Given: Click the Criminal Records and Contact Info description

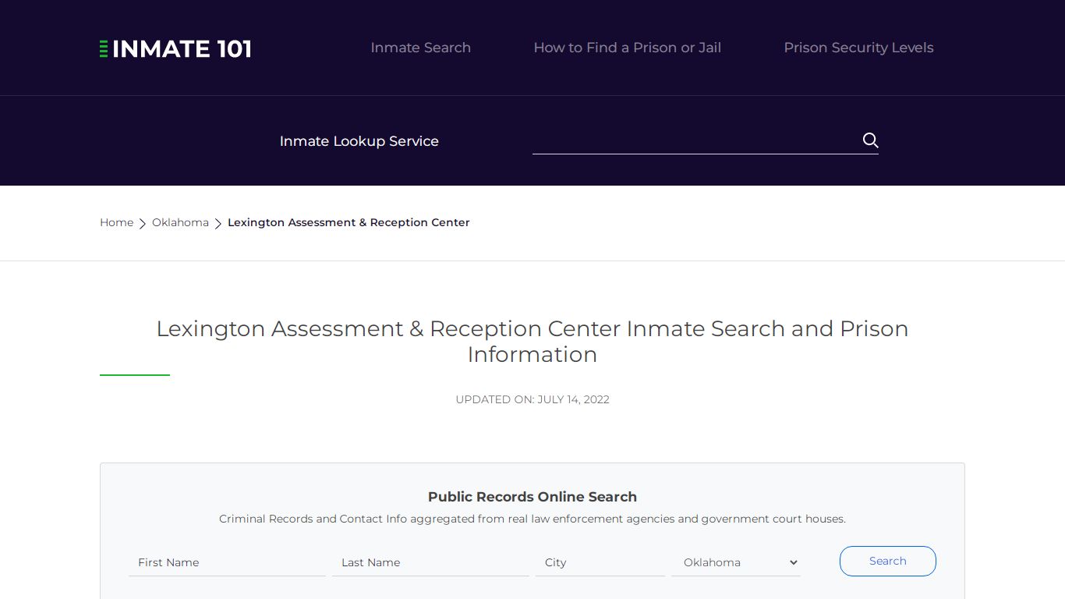Looking at the screenshot, I should tap(532, 519).
